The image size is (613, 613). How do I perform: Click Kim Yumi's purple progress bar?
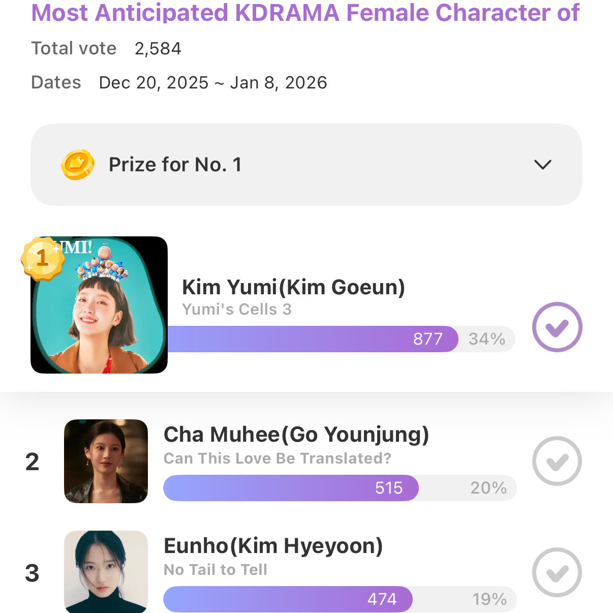tap(313, 339)
